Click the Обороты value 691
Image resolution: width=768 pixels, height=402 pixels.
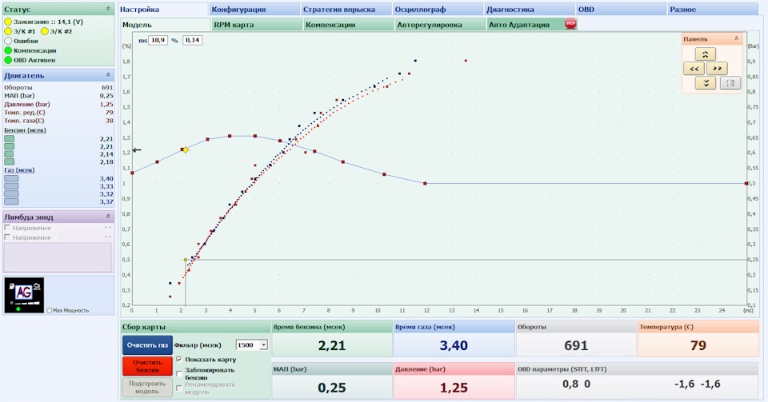pos(576,345)
